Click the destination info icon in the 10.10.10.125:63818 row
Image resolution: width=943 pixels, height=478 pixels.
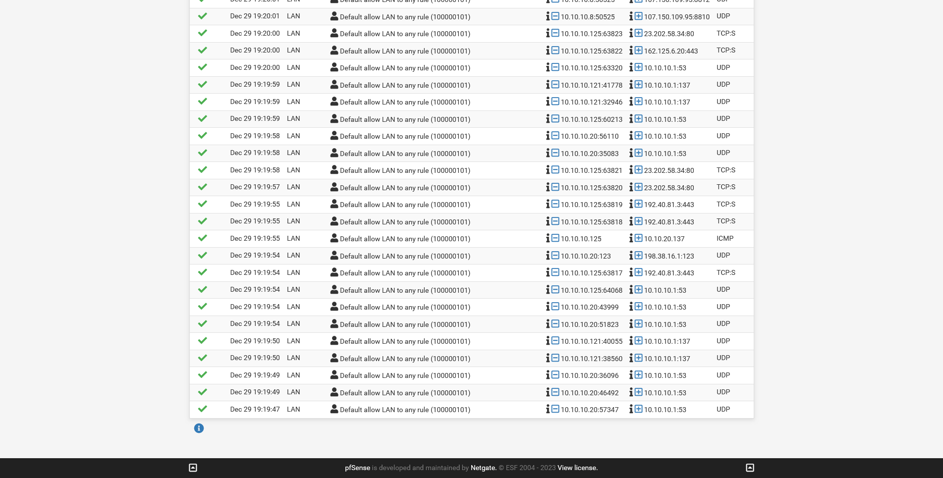[631, 221]
